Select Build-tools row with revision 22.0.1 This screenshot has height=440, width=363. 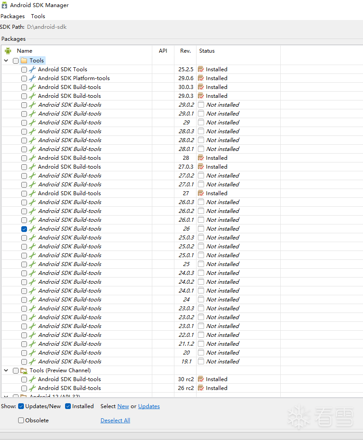[70, 335]
